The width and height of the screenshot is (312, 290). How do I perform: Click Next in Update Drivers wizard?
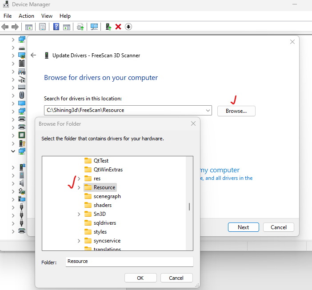(x=244, y=227)
